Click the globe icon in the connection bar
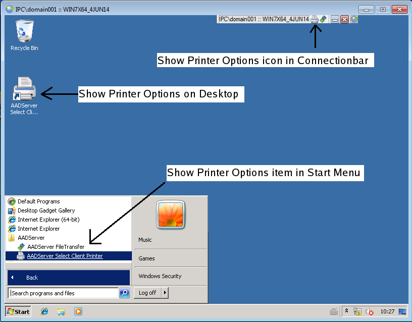 354,19
